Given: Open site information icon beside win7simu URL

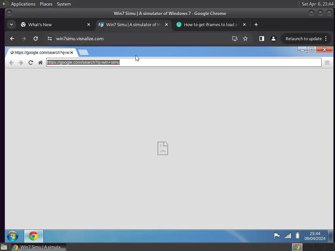Looking at the screenshot, I should coord(50,39).
